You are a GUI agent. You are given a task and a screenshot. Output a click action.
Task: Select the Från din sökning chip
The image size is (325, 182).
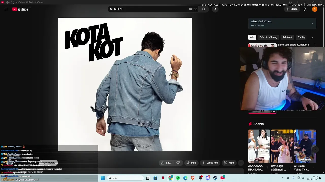click(268, 37)
